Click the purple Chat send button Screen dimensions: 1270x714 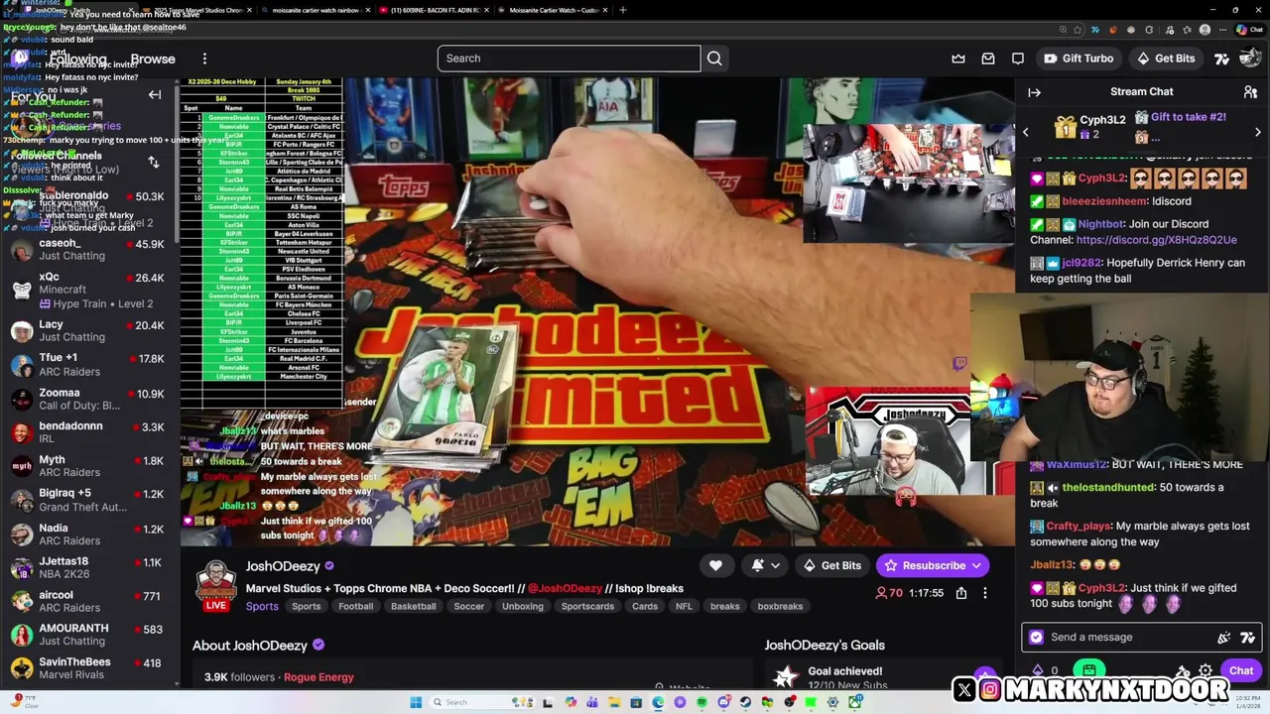pos(1241,670)
